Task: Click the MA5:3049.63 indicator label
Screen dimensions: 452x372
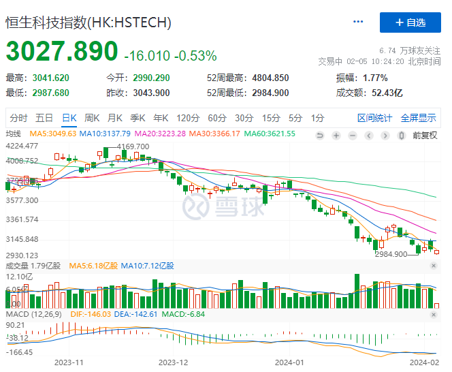Action: click(x=52, y=134)
